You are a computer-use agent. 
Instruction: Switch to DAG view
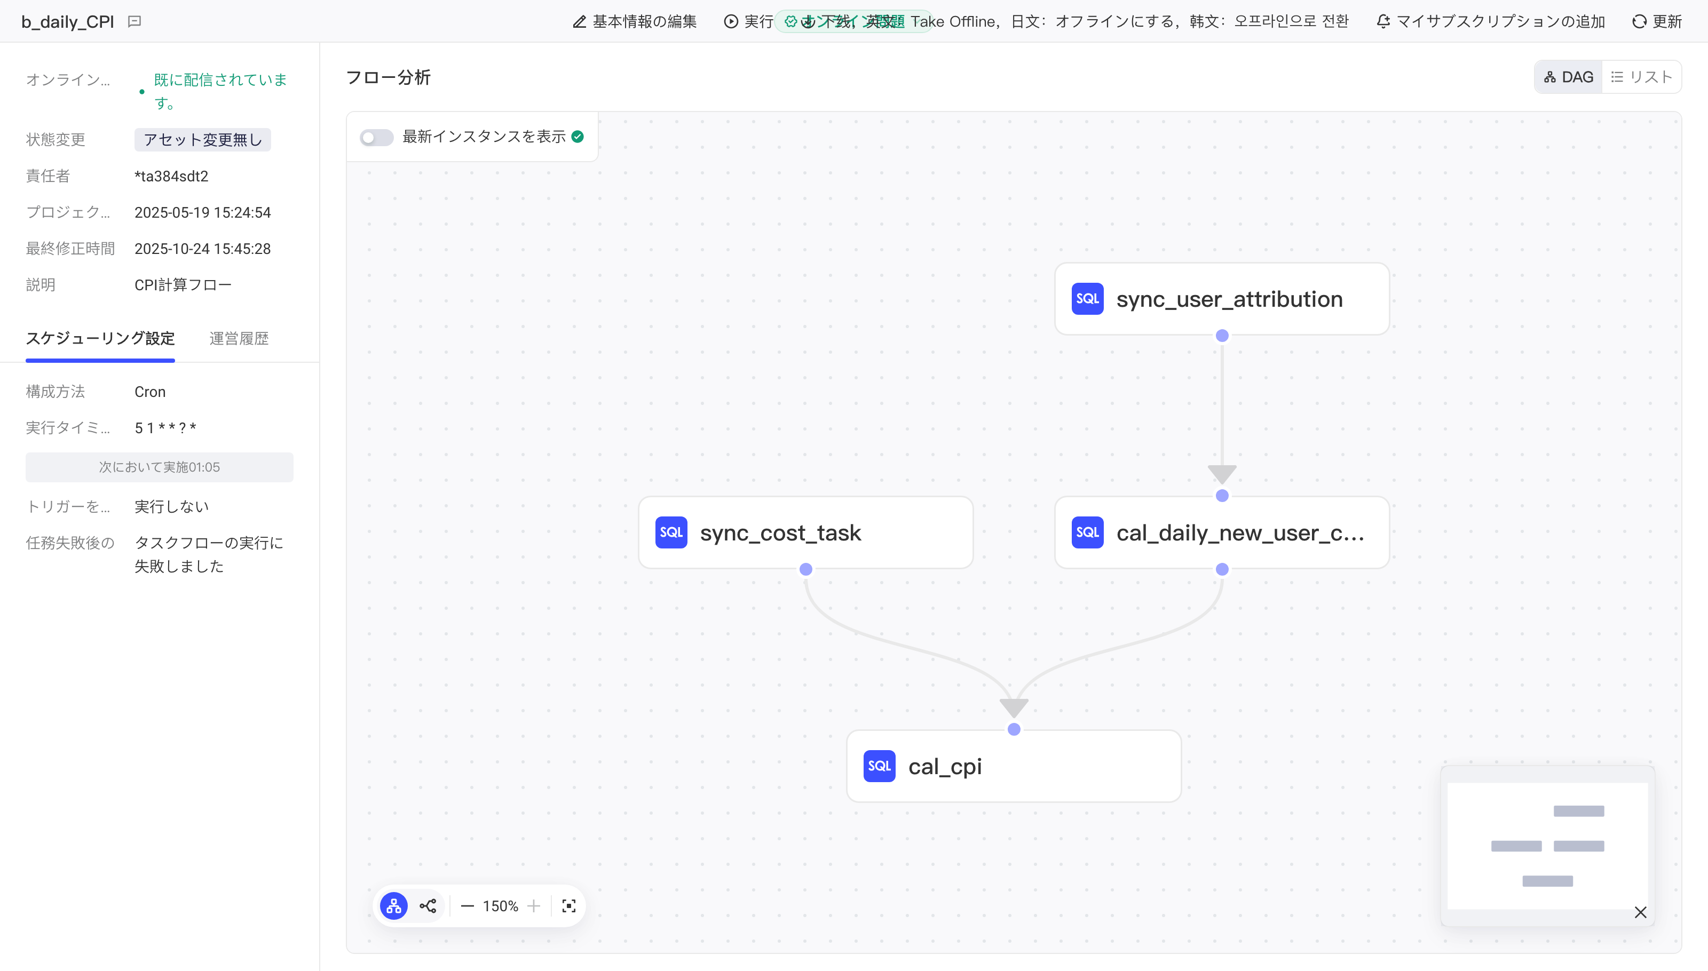pos(1568,77)
